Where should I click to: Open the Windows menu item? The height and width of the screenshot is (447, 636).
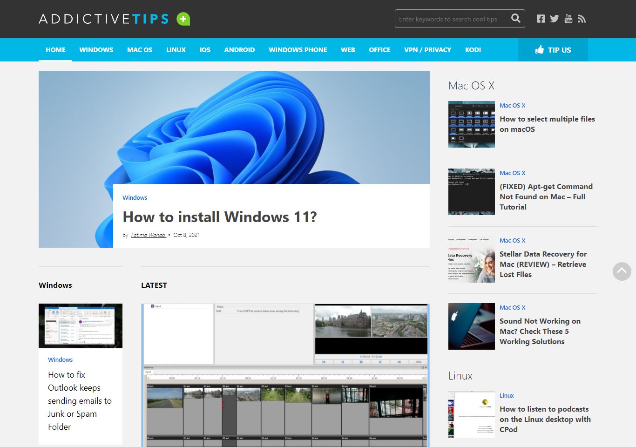96,50
